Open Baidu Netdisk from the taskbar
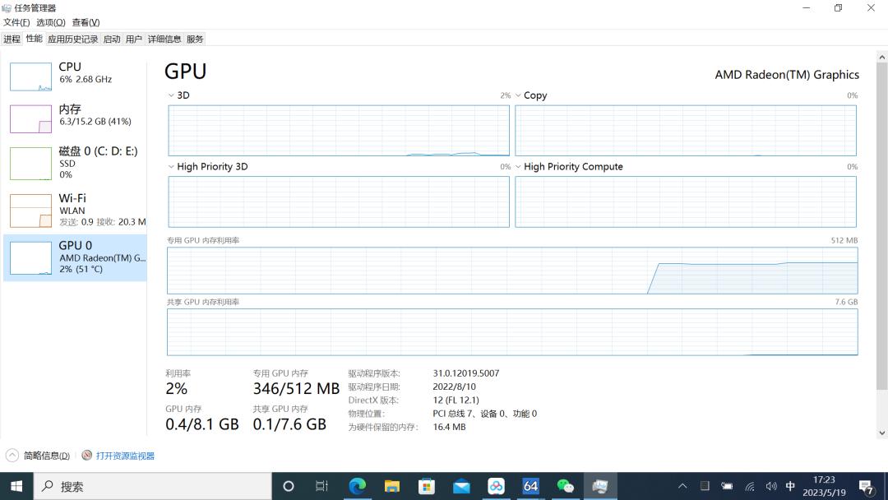 pos(496,486)
